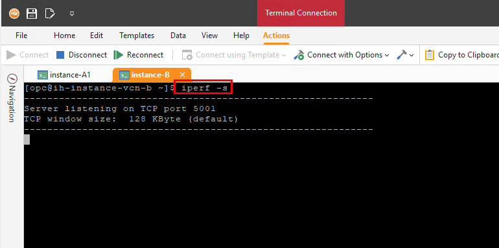Click the instance-B terminal icon

coord(124,75)
